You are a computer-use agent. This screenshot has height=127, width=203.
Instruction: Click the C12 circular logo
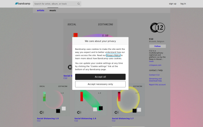coord(157,27)
